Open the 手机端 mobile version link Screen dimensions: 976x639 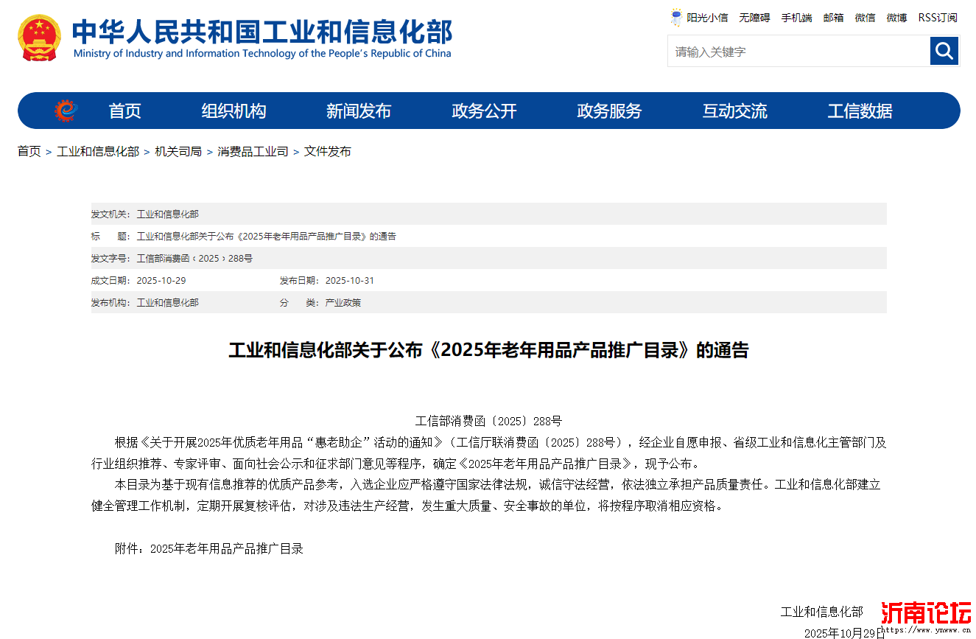tap(796, 18)
